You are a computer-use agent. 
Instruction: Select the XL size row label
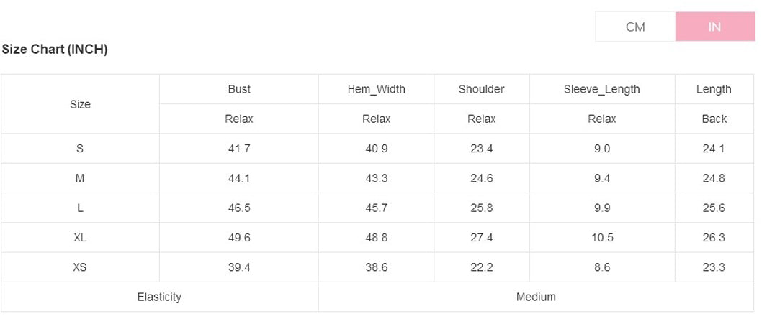[x=80, y=237]
